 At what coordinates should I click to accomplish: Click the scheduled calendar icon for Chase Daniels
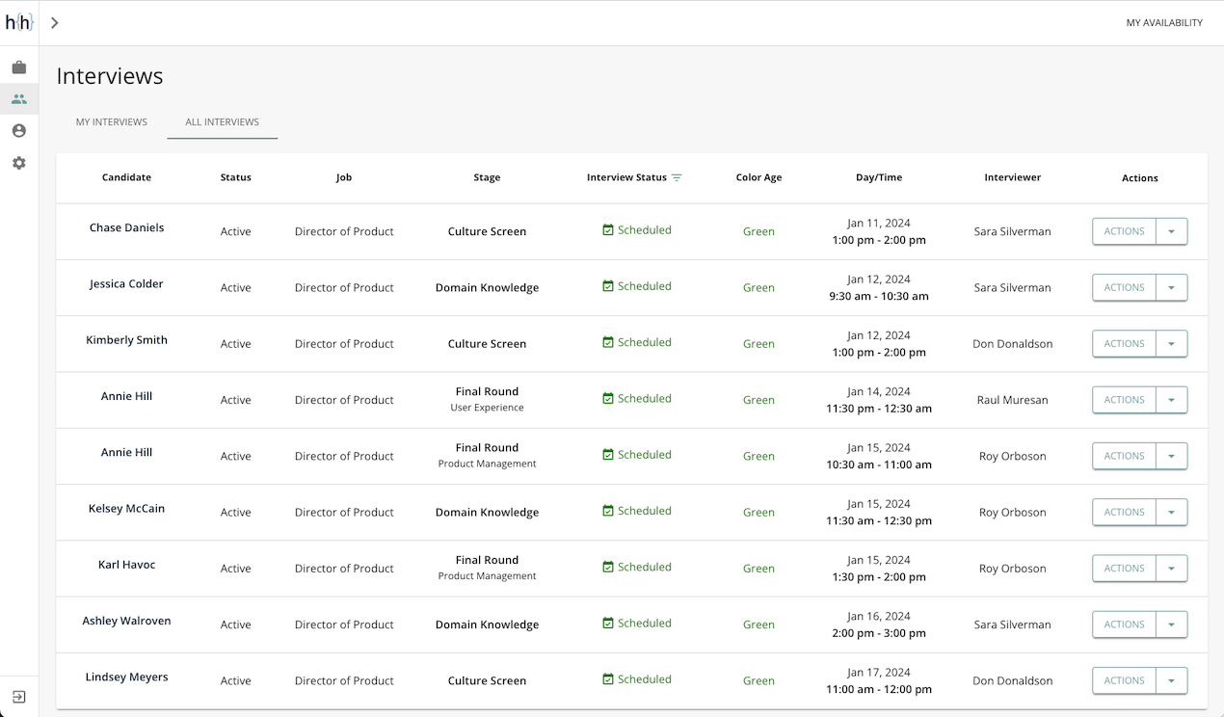(608, 230)
